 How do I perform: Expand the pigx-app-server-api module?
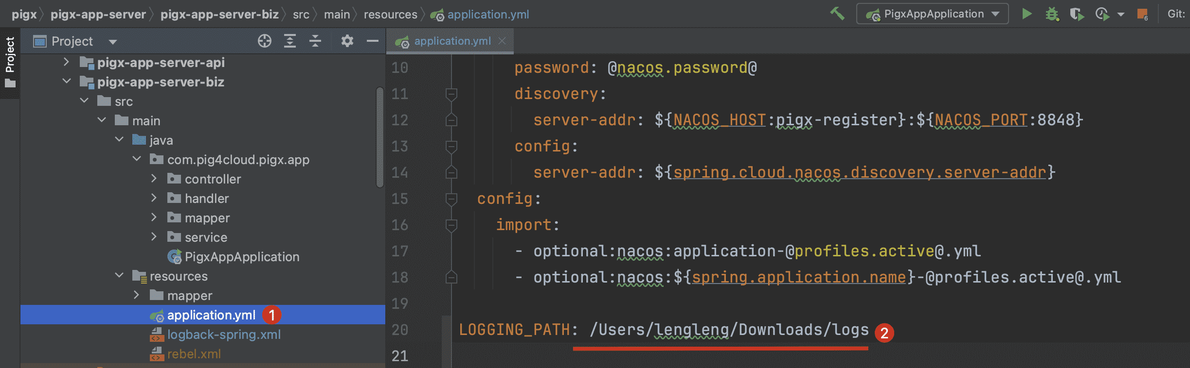coord(67,62)
